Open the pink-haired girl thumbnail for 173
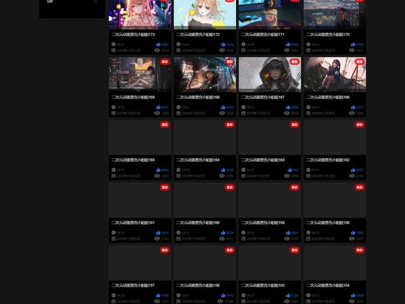This screenshot has height=304, width=405. click(x=140, y=14)
